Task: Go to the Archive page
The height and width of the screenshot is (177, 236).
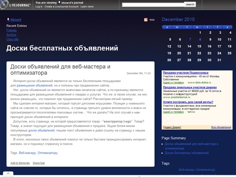Action: click(x=11, y=35)
